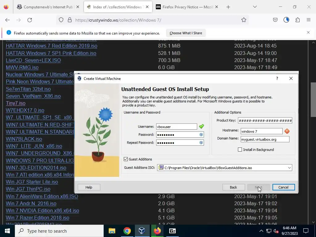Screen dimensions: 316x237
Task: Open the notification center icon
Action: coord(306,231)
